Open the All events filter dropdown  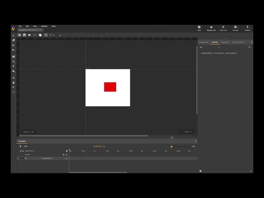[x=210, y=47]
